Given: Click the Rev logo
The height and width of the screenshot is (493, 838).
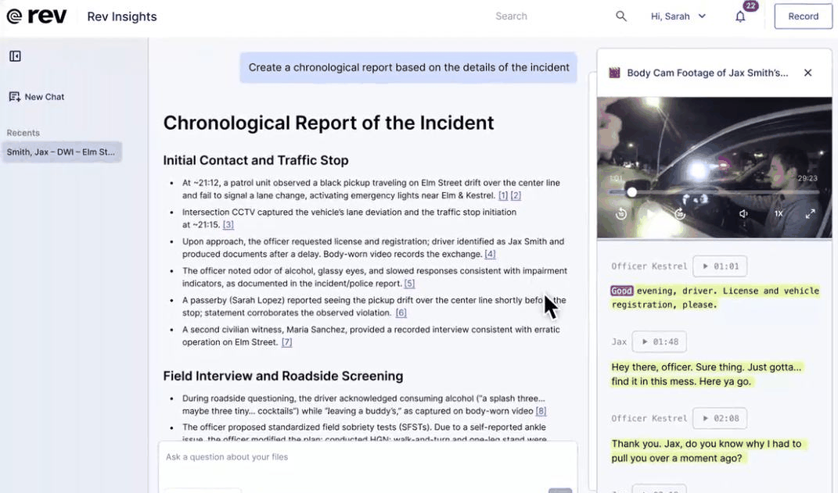Looking at the screenshot, I should (36, 16).
